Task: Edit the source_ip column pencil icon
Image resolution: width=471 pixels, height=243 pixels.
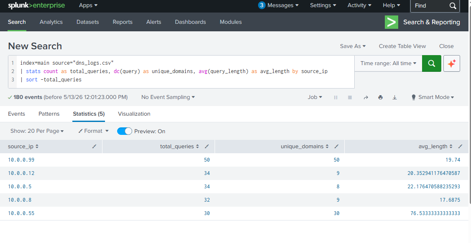Action: click(94, 147)
